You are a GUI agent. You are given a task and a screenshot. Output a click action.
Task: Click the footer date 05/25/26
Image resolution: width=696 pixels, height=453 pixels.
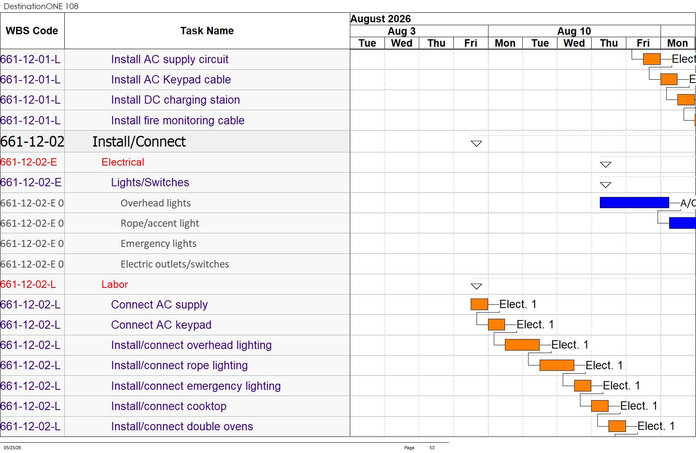click(12, 448)
